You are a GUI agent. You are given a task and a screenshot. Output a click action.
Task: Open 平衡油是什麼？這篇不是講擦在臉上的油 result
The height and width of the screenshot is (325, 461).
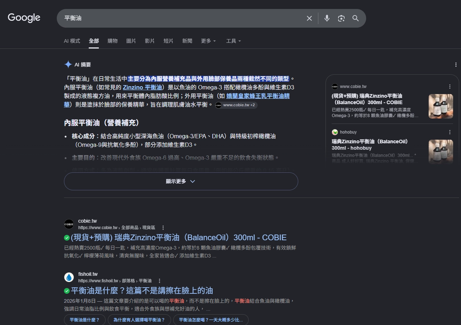tap(142, 291)
